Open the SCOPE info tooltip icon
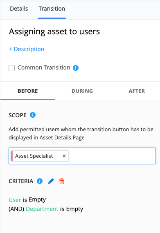Viewport: 160px width, 233px height. point(33,115)
